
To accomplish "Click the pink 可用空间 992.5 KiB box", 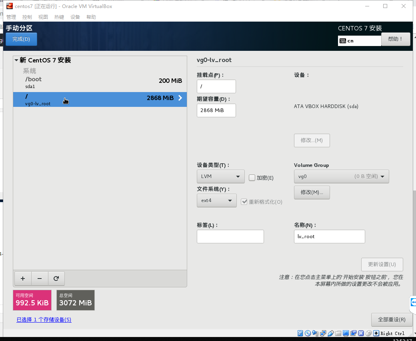I will point(32,300).
